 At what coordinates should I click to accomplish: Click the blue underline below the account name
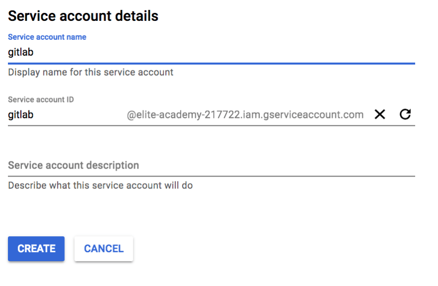212,64
